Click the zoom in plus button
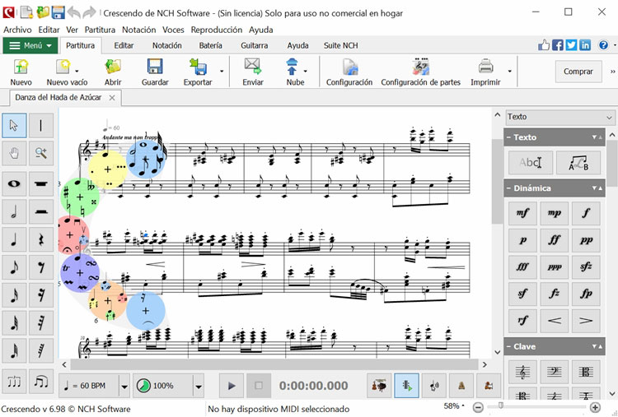The image size is (618, 417). click(x=595, y=408)
